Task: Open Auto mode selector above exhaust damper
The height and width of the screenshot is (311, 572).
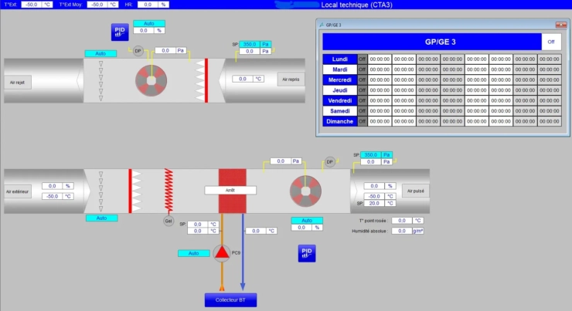Action: pos(100,54)
